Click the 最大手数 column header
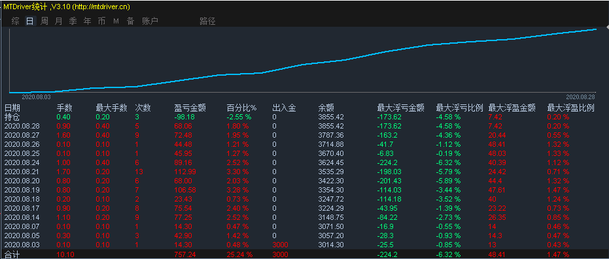Image resolution: width=609 pixels, height=259 pixels. (x=111, y=108)
